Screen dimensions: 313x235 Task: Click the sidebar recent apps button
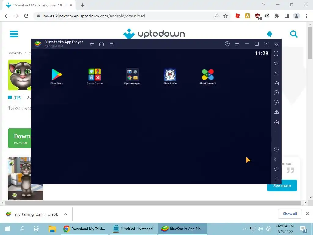click(x=276, y=179)
